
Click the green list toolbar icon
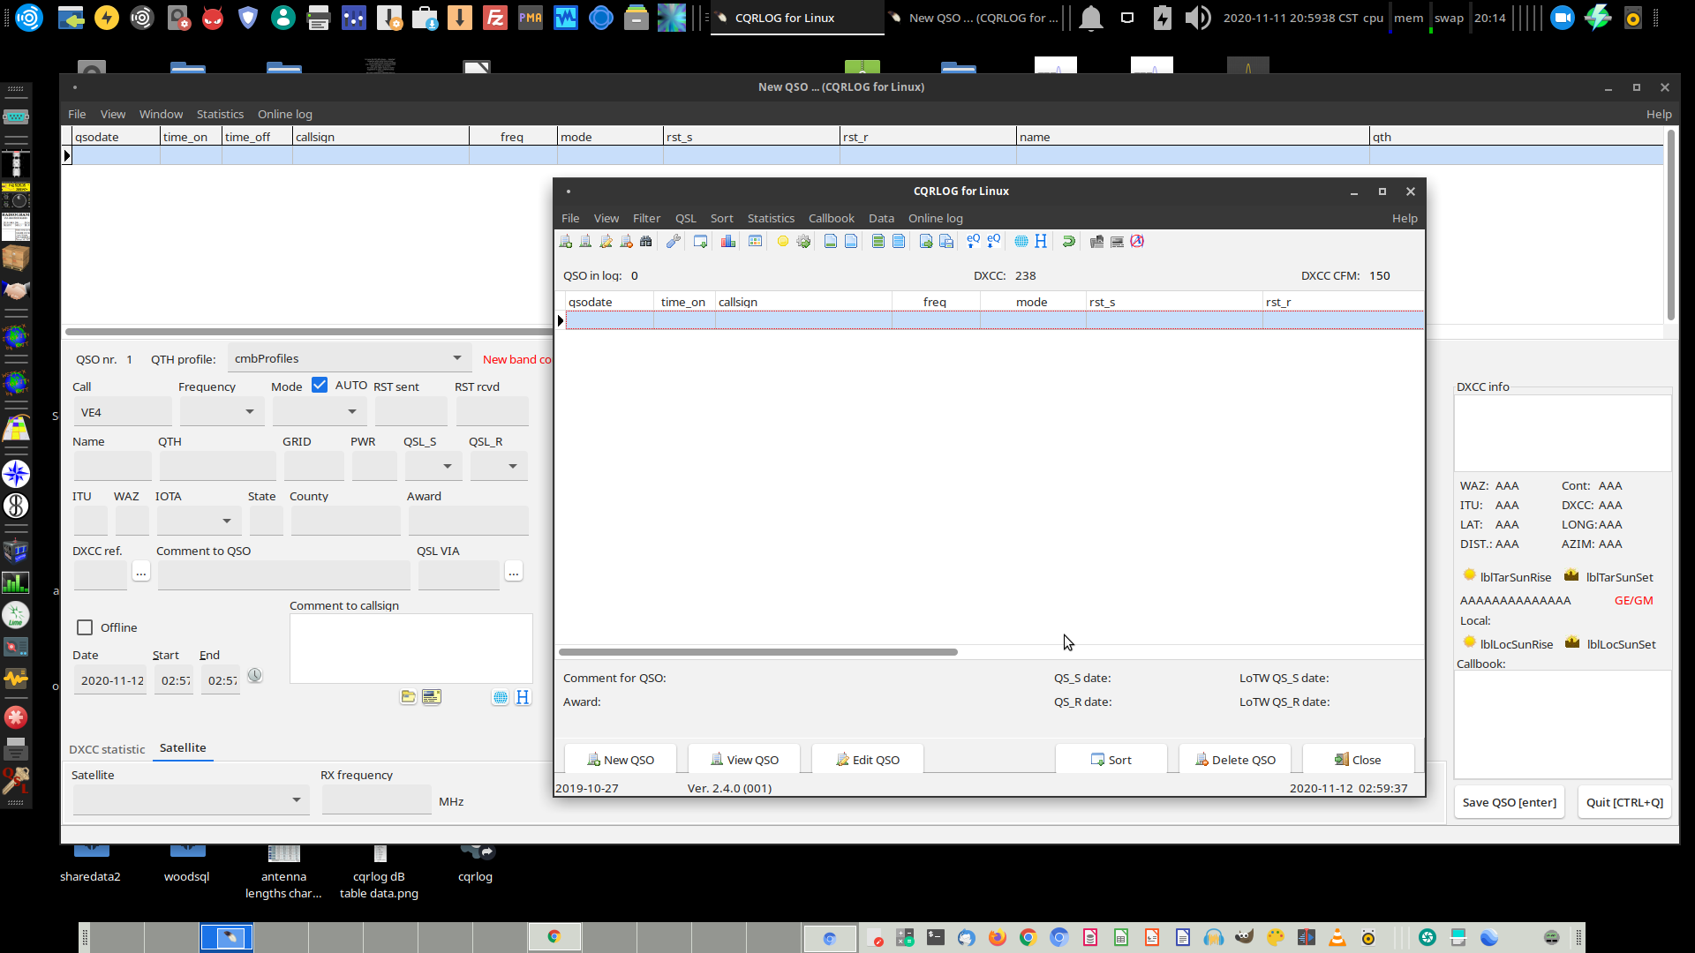point(878,241)
